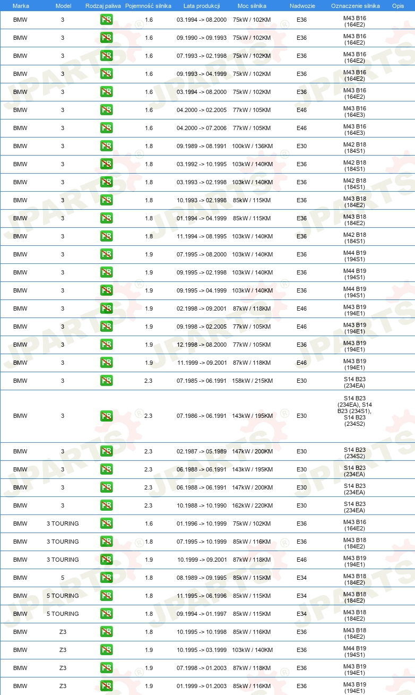The height and width of the screenshot is (695, 415).
Task: Click the Marka column header
Action: (x=21, y=6)
